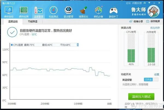Click the 鲁大师 5.12 title text
This screenshot has width=164, height=110.
8,3
